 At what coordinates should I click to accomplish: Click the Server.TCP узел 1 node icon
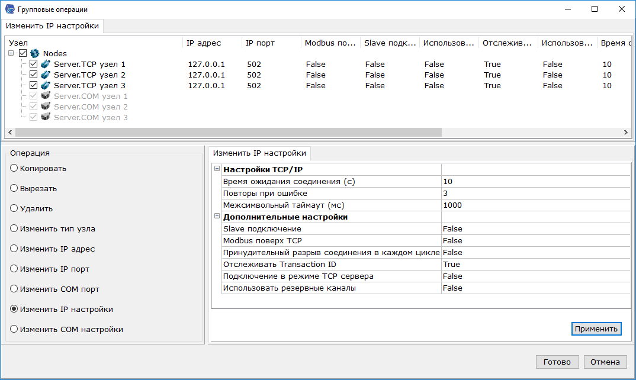pos(46,64)
